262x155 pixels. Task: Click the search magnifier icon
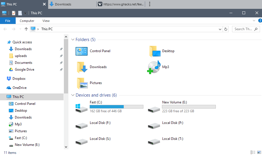coord(256,29)
